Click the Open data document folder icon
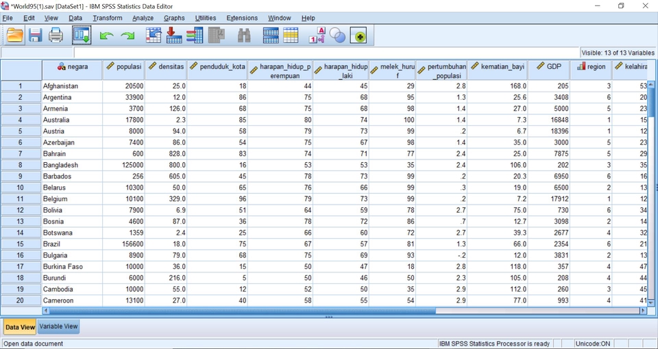Image resolution: width=658 pixels, height=349 pixels. [15, 35]
